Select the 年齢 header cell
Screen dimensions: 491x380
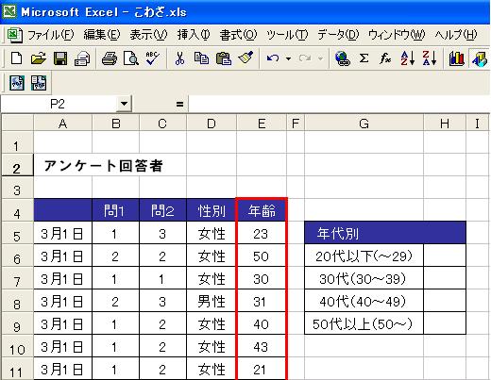pos(262,210)
